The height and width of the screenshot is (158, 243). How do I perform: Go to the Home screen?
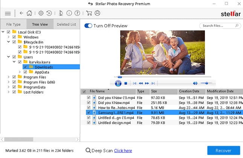coord(28,14)
